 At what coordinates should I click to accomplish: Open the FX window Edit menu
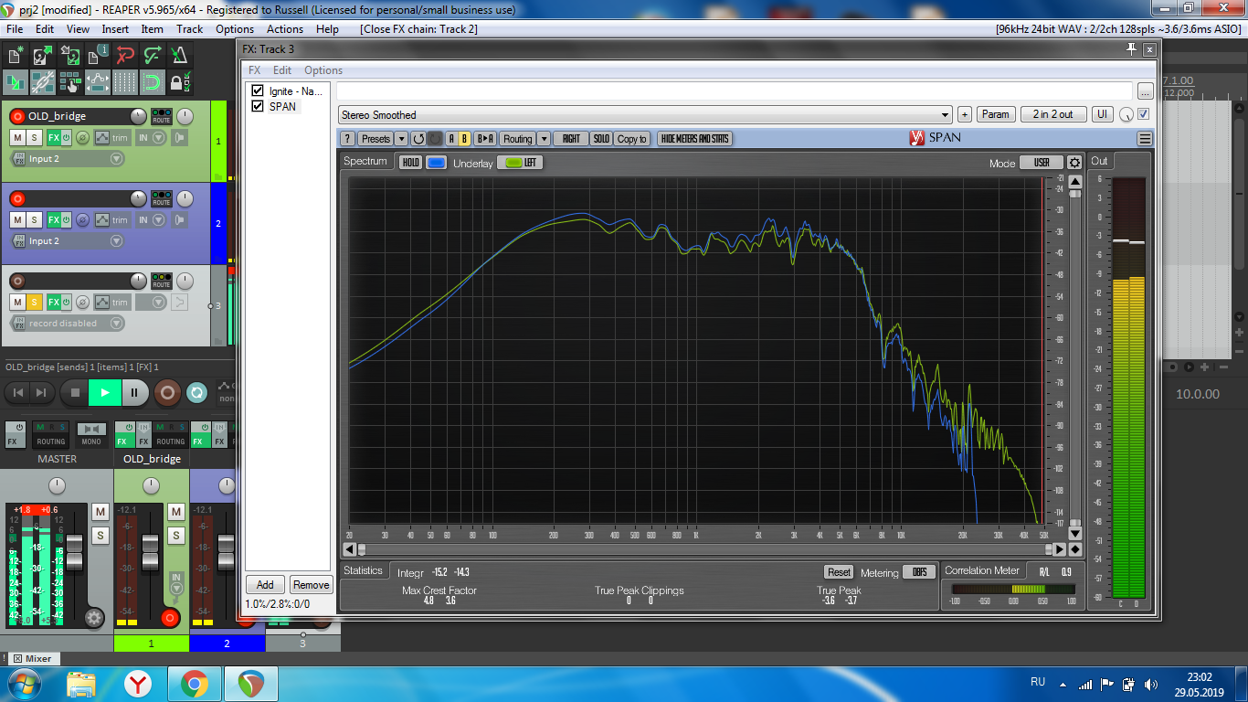coord(282,70)
